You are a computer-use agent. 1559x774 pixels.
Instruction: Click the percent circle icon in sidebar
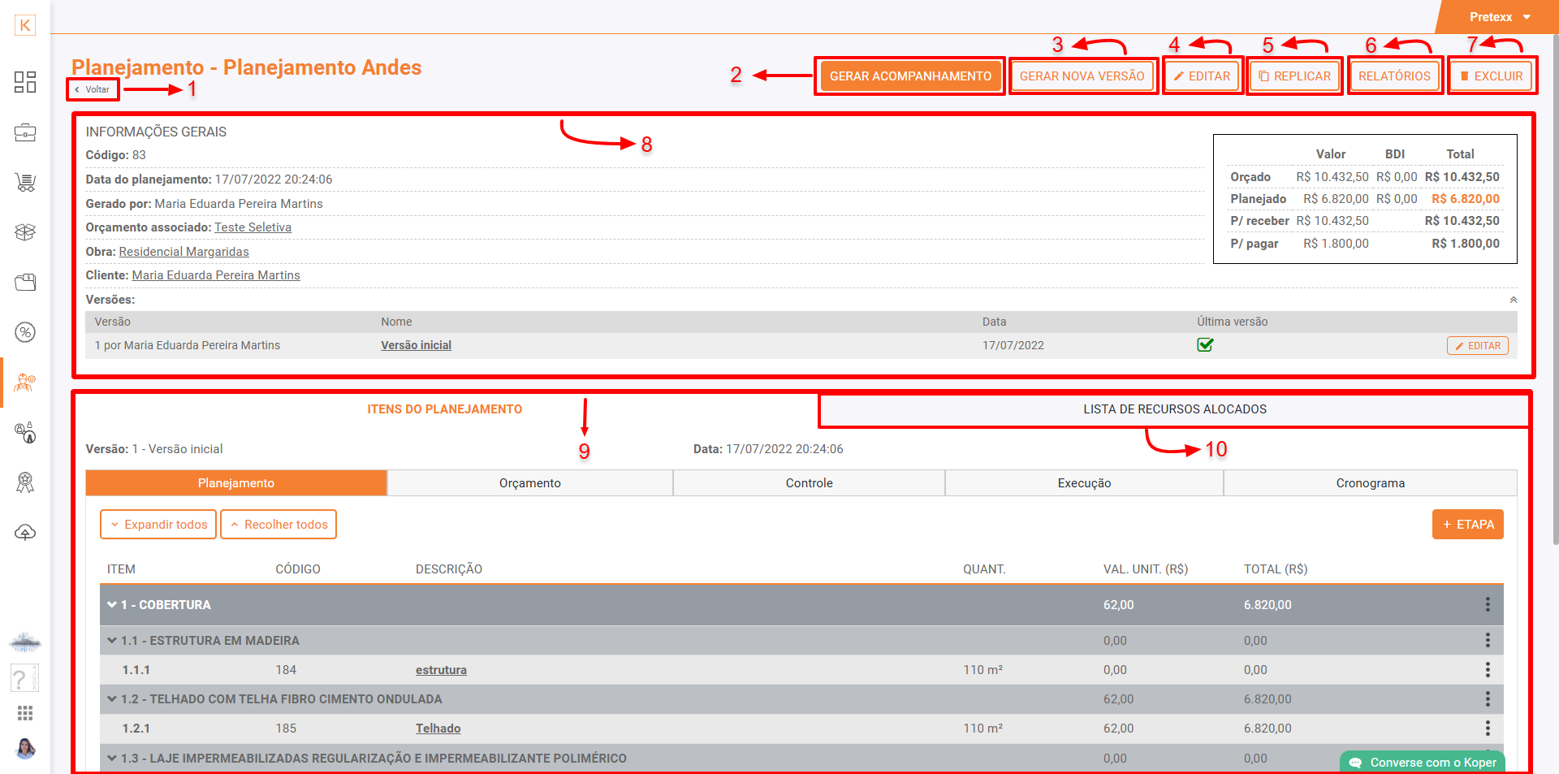(x=25, y=332)
